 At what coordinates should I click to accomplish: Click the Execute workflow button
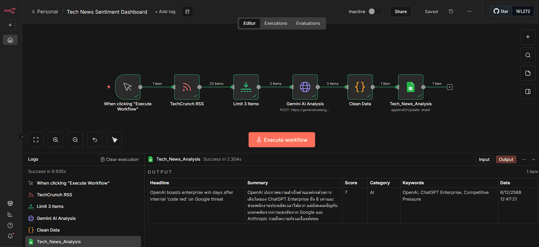point(282,140)
